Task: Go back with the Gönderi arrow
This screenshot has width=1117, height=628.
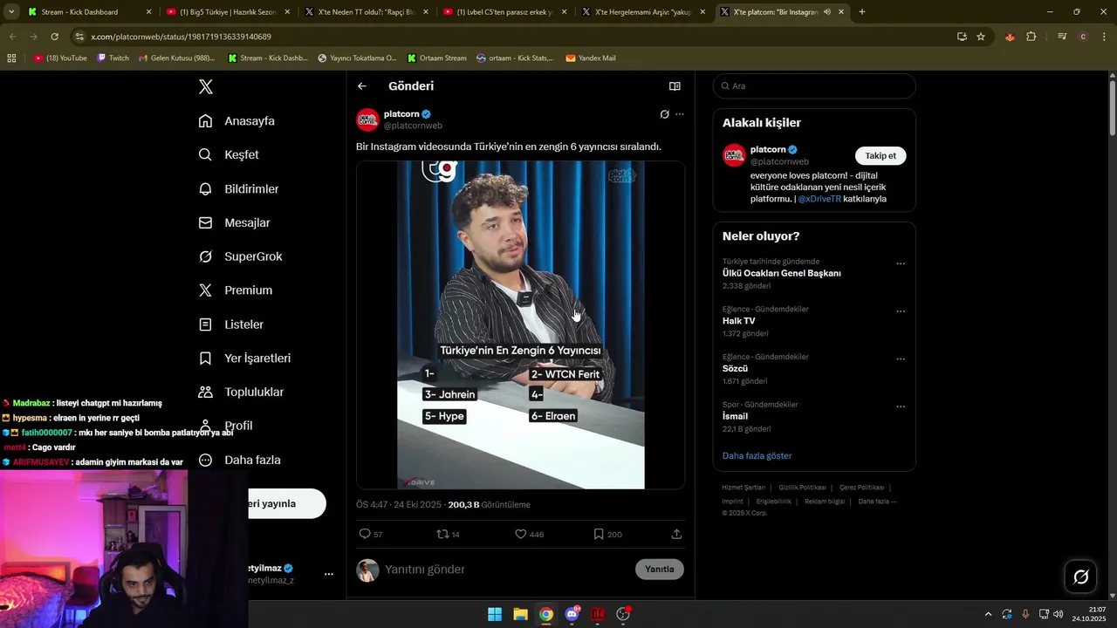Action: [x=362, y=86]
